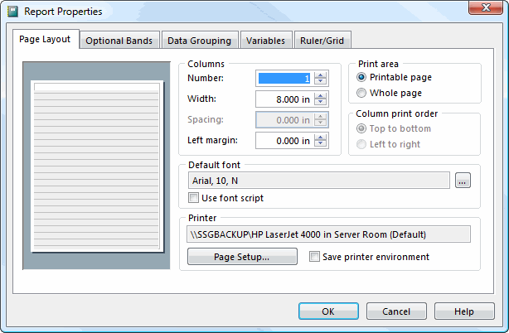
Task: Select the Printable page radio option
Action: [x=361, y=77]
